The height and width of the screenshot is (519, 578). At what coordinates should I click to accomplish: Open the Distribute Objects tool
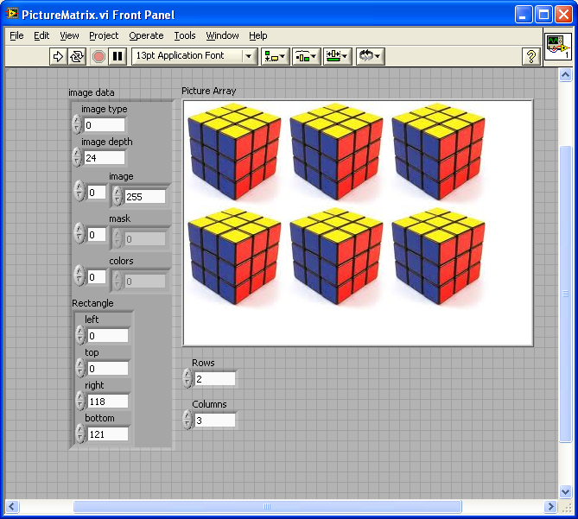[x=306, y=56]
